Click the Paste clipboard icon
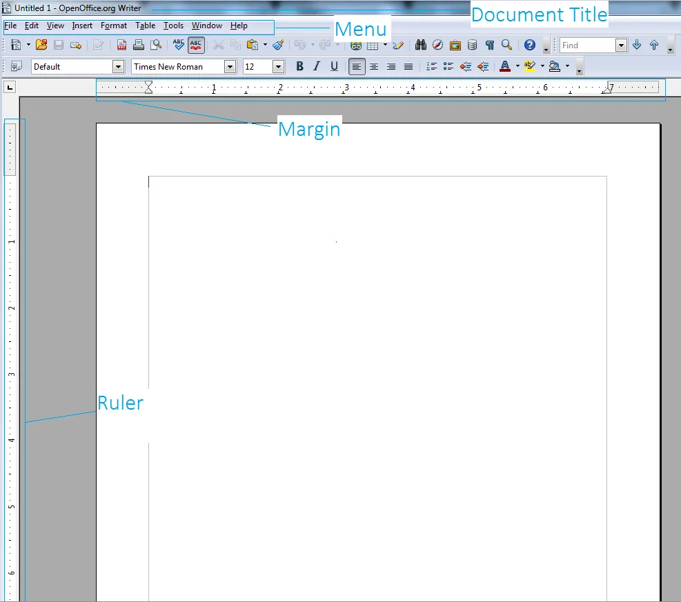 click(253, 45)
